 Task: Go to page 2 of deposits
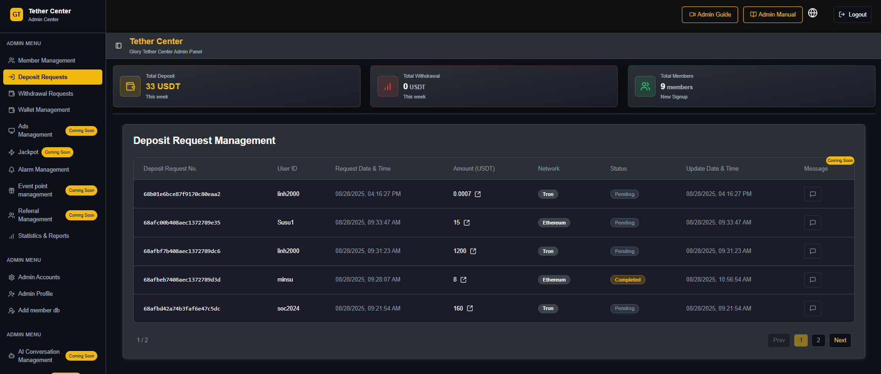[818, 340]
